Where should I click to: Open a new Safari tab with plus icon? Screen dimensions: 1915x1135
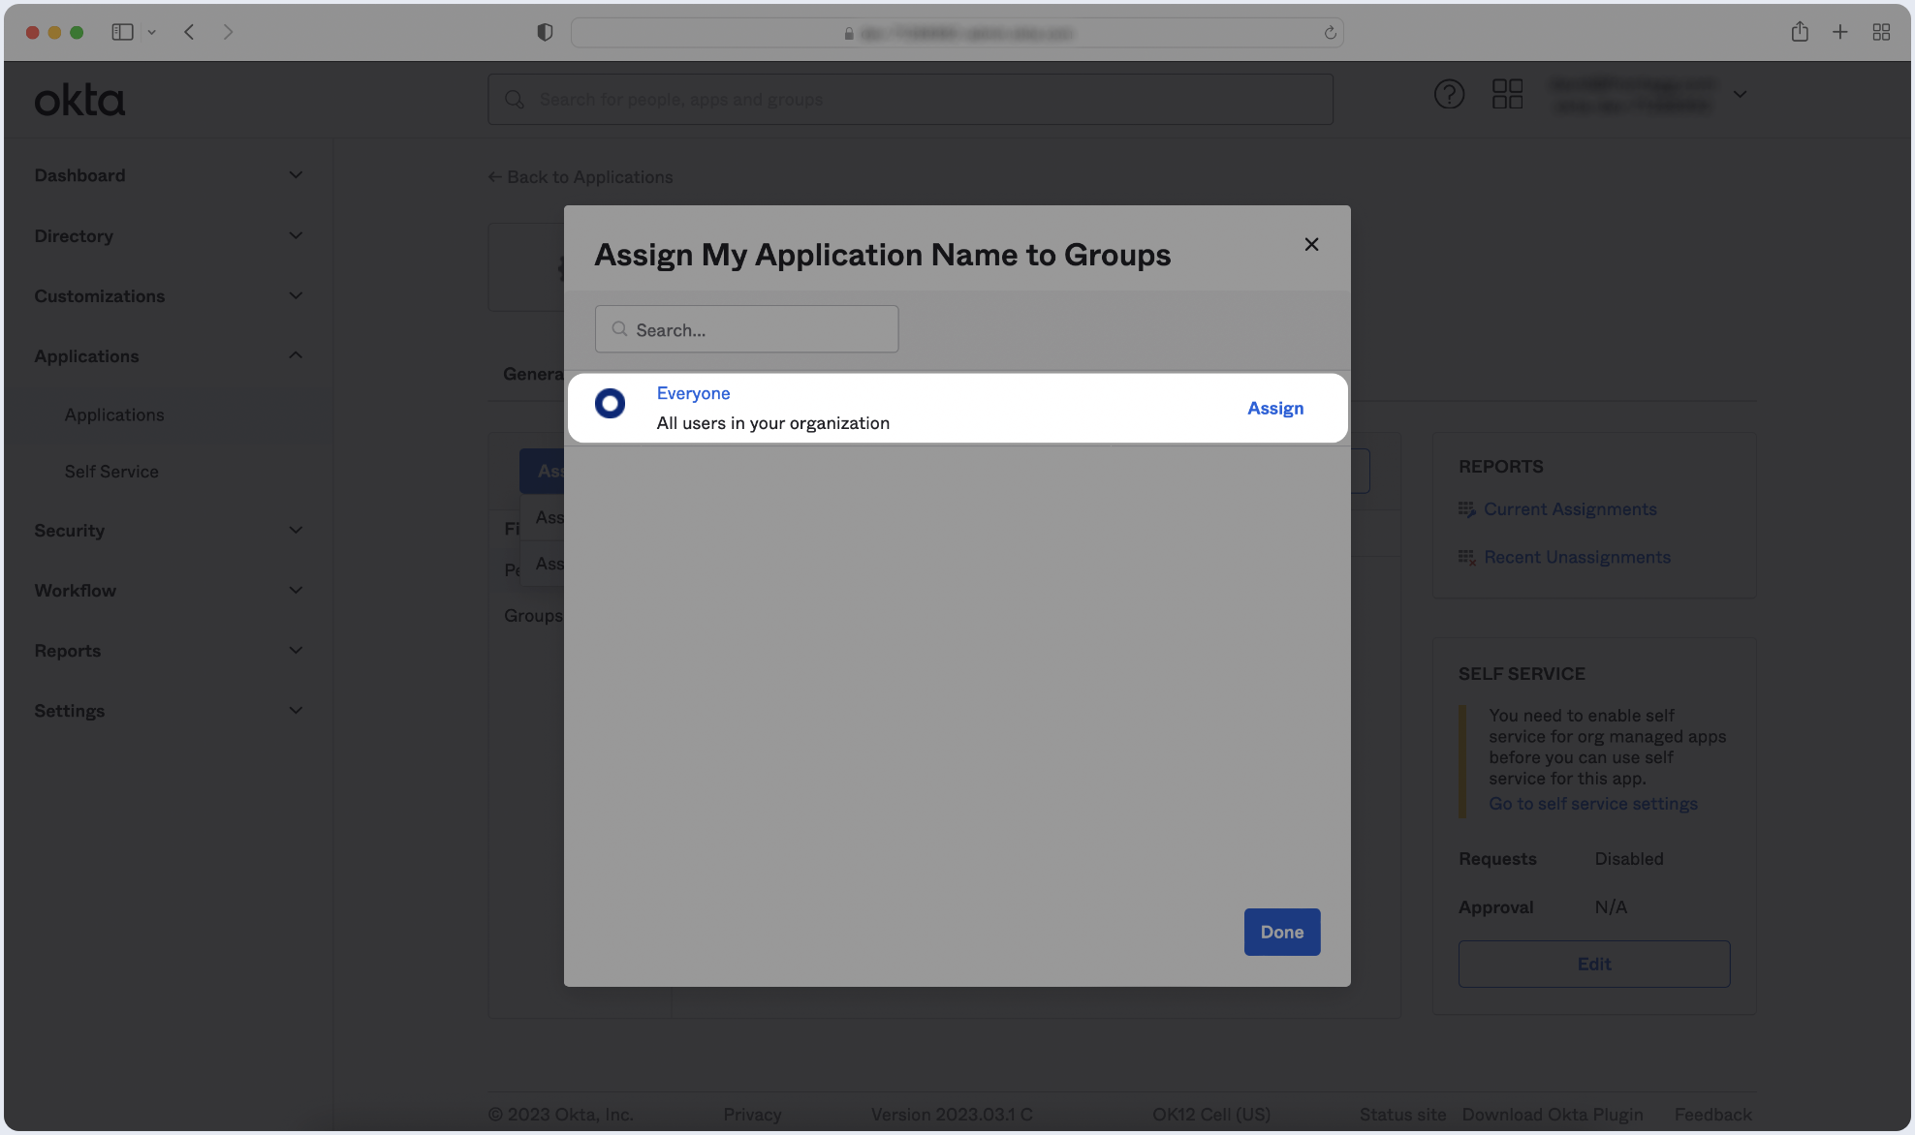click(x=1839, y=32)
